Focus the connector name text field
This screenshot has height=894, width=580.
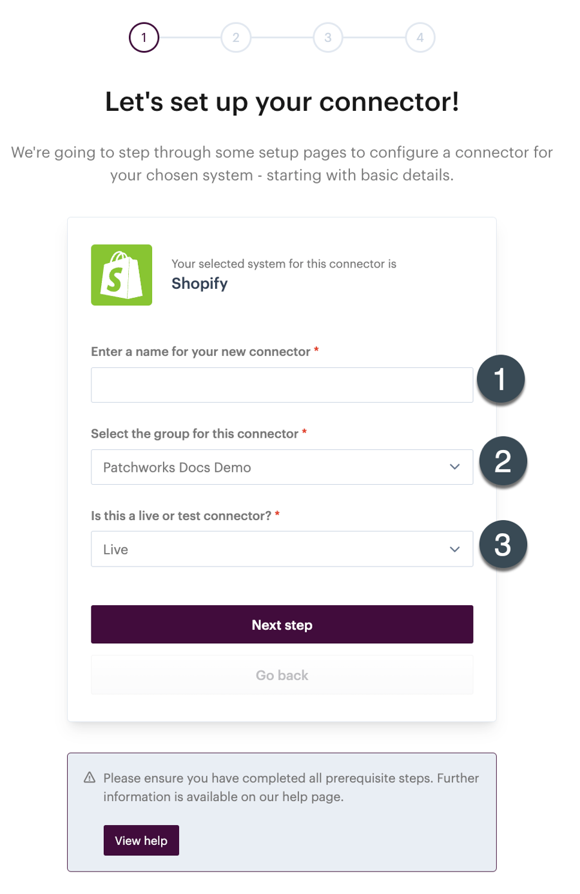282,385
